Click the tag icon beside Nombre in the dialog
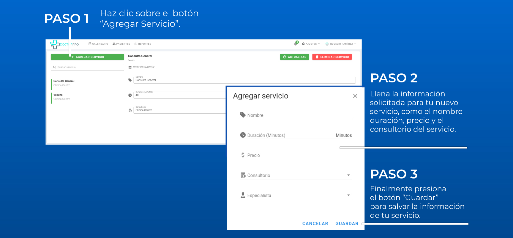The image size is (513, 238). point(243,115)
